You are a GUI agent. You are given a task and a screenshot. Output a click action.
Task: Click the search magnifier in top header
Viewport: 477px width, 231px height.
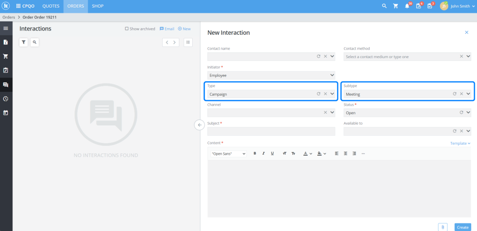[384, 6]
